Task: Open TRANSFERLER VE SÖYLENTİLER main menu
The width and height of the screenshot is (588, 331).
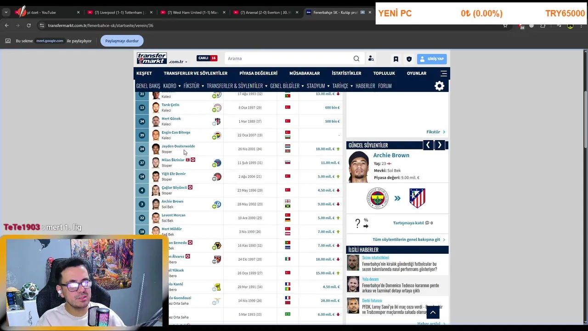Action: click(196, 73)
